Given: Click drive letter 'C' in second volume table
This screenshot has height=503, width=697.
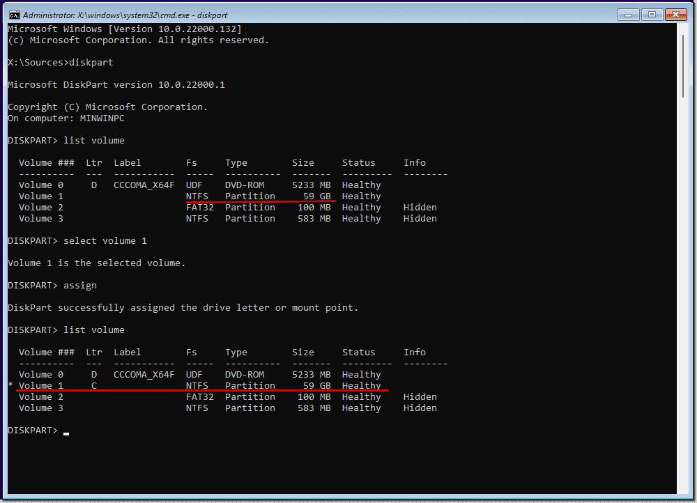Looking at the screenshot, I should [94, 385].
